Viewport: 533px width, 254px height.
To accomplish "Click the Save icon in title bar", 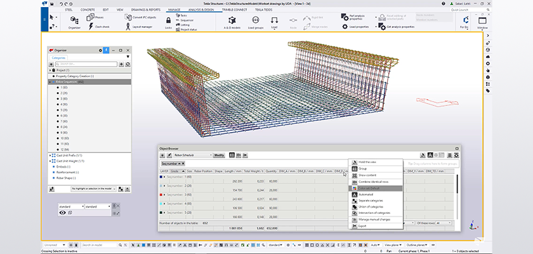I will coord(51,4).
